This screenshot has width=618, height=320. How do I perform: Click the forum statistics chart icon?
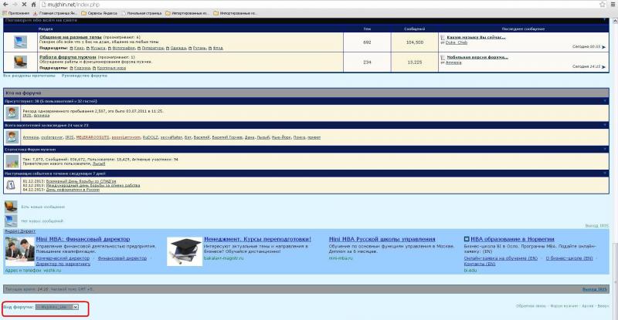click(x=12, y=161)
